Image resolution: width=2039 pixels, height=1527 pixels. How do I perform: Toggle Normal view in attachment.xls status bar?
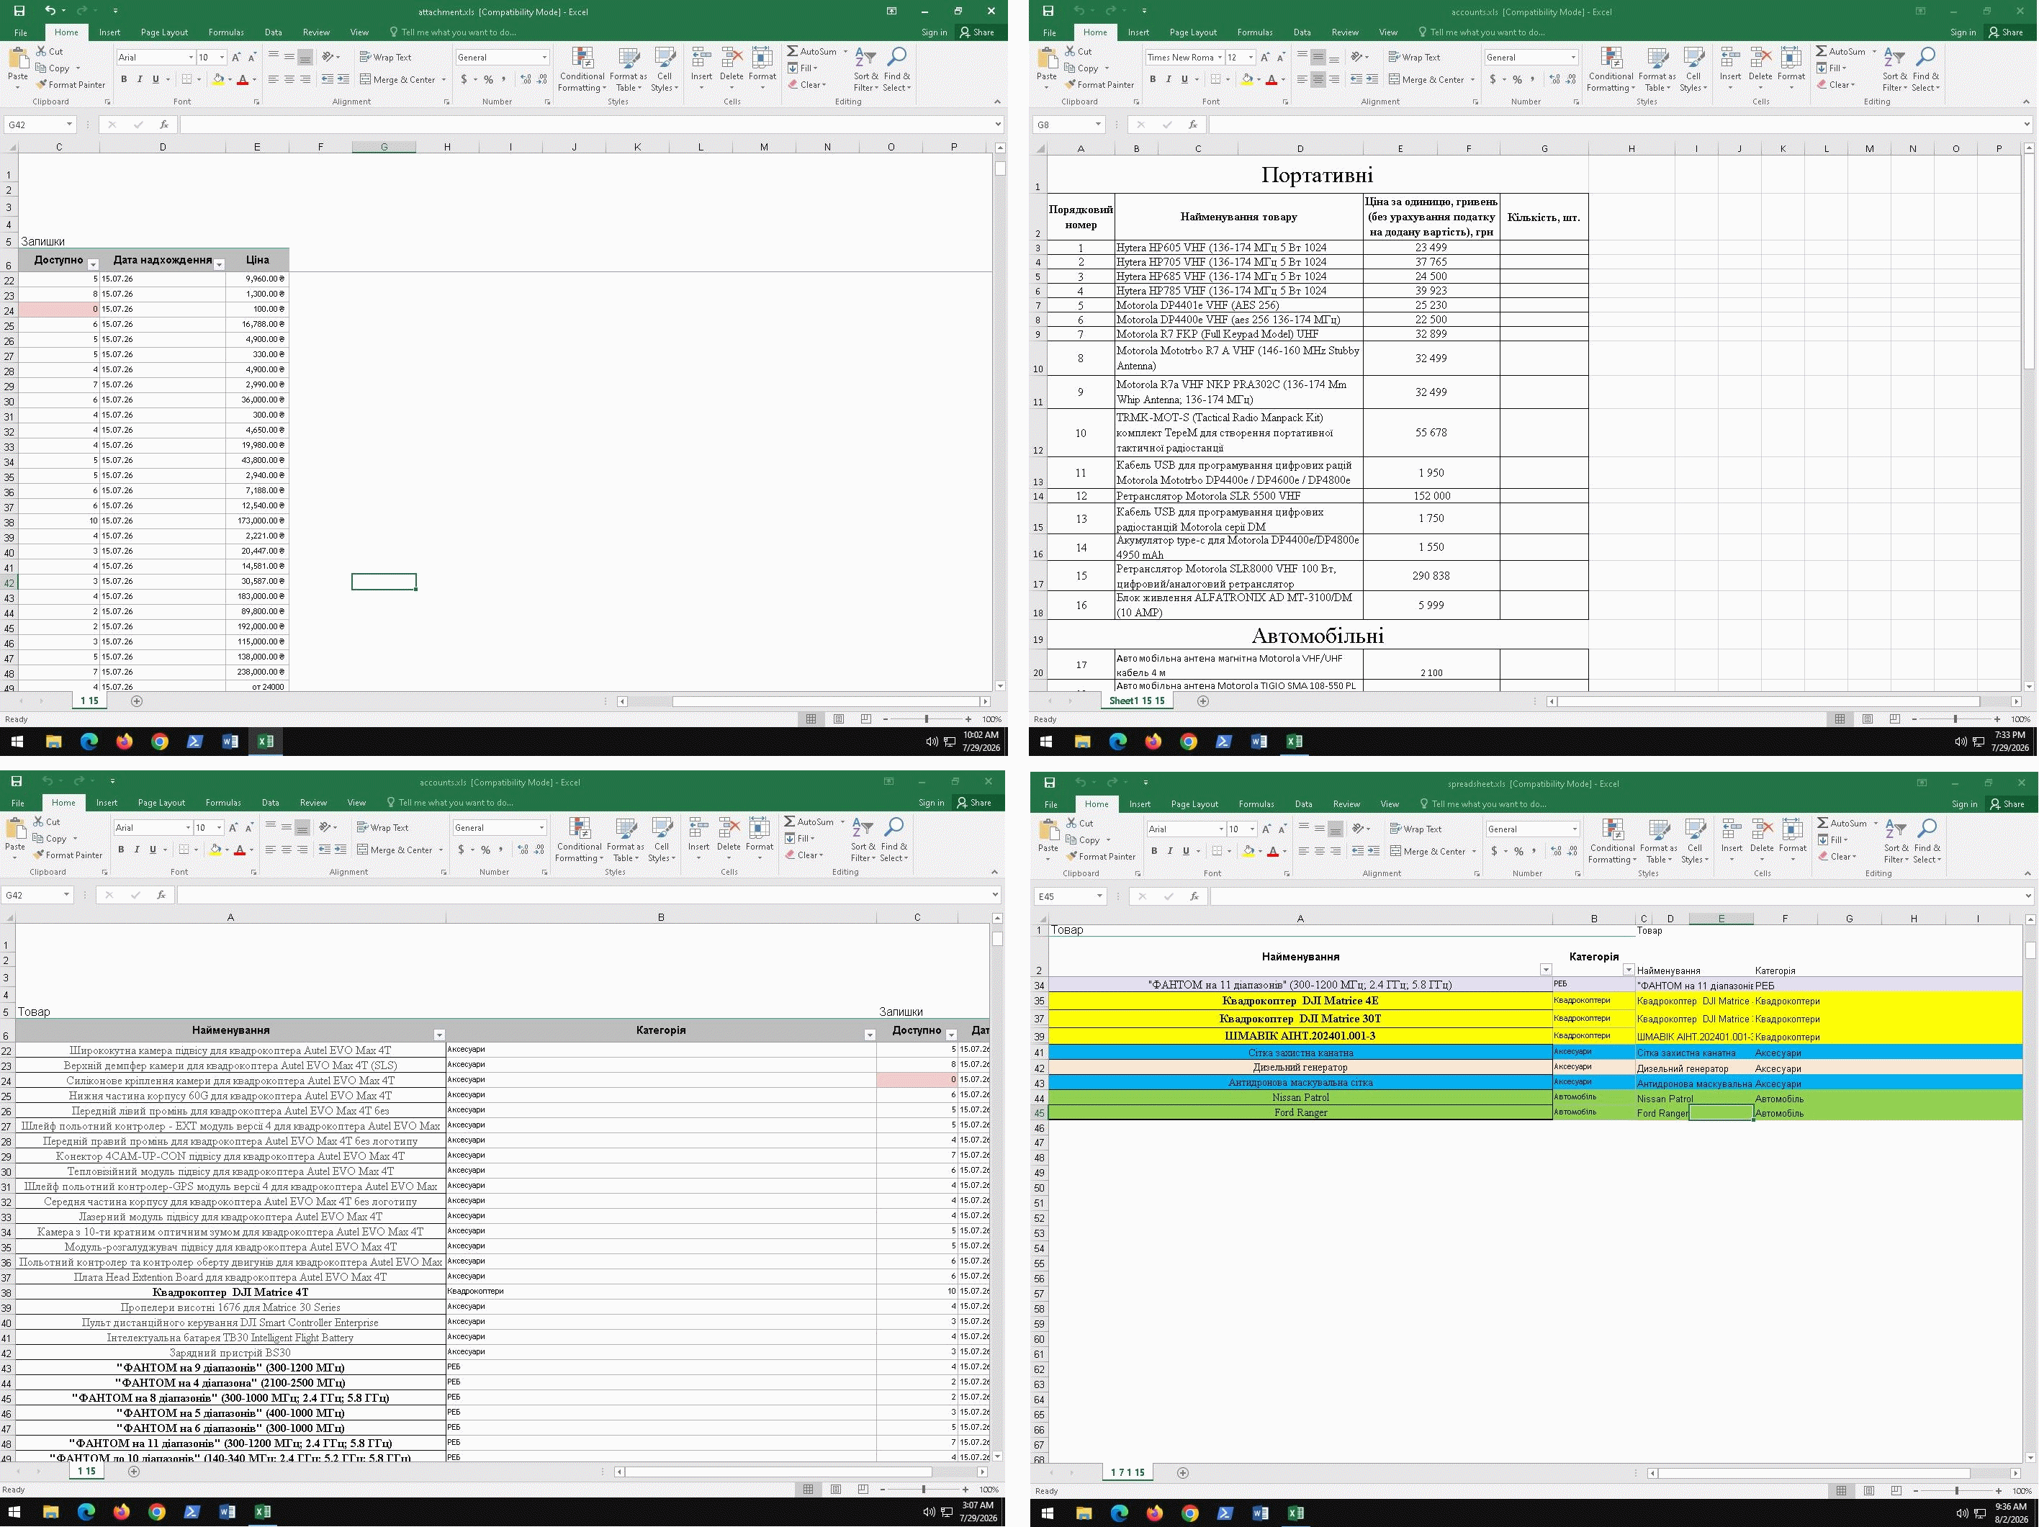pos(811,719)
